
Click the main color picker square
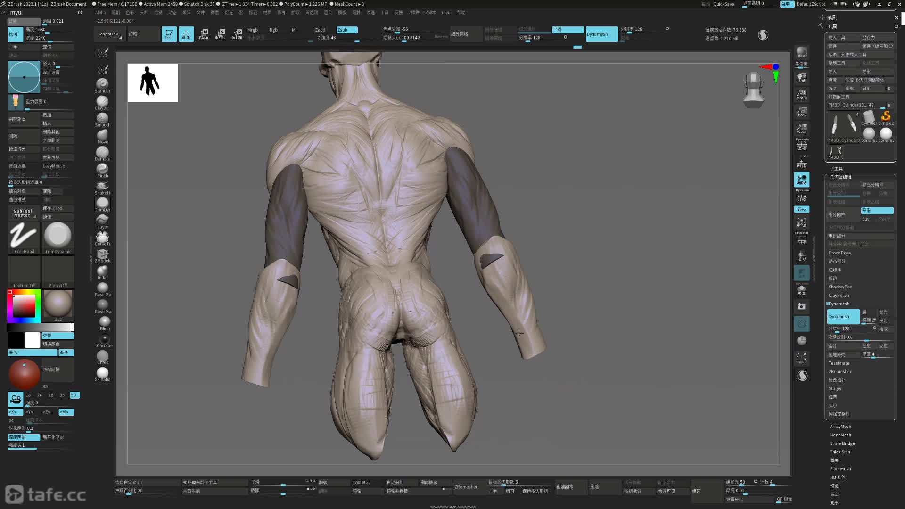24,306
